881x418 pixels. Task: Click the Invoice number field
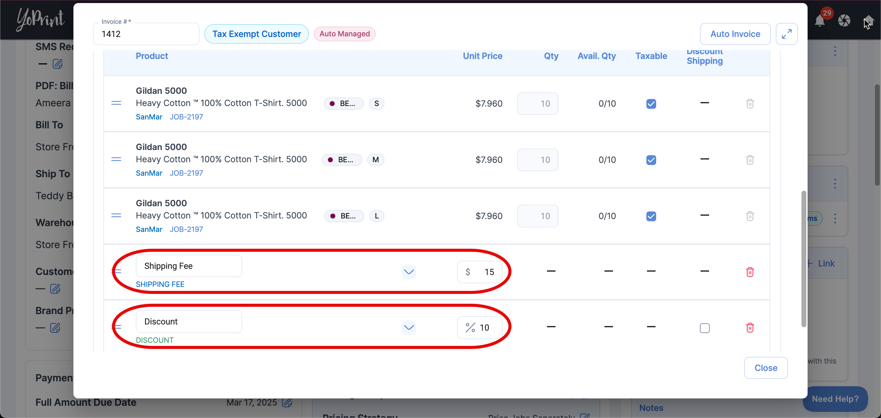(146, 34)
